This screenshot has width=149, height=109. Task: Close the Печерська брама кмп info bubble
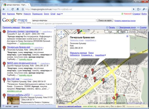[127, 36]
